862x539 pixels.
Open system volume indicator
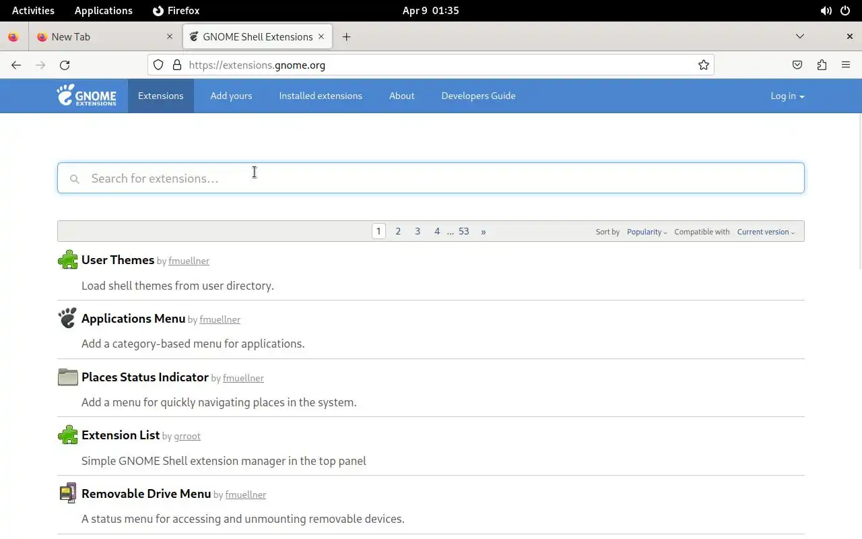[826, 11]
